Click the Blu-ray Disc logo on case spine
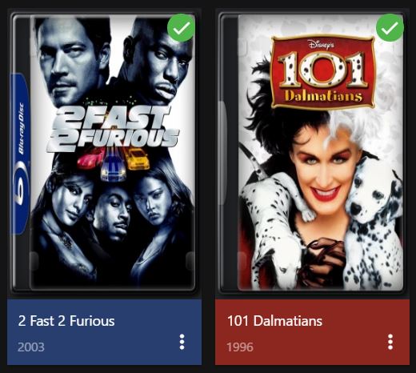This screenshot has height=373, width=416. pyautogui.click(x=20, y=154)
